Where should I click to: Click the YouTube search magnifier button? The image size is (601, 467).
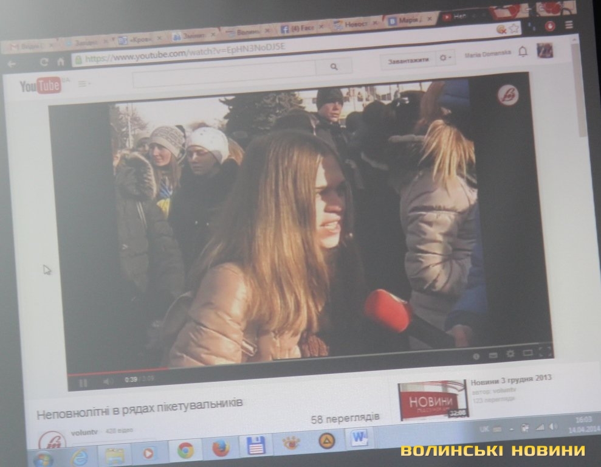[334, 67]
